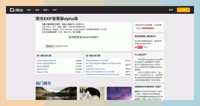Open Sony E PZ 16-50mm OSS link
This screenshot has width=200, height=106.
tap(100, 72)
